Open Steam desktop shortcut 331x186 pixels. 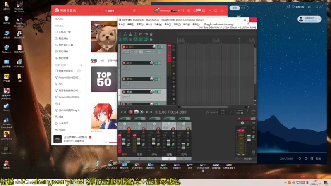click(6, 107)
